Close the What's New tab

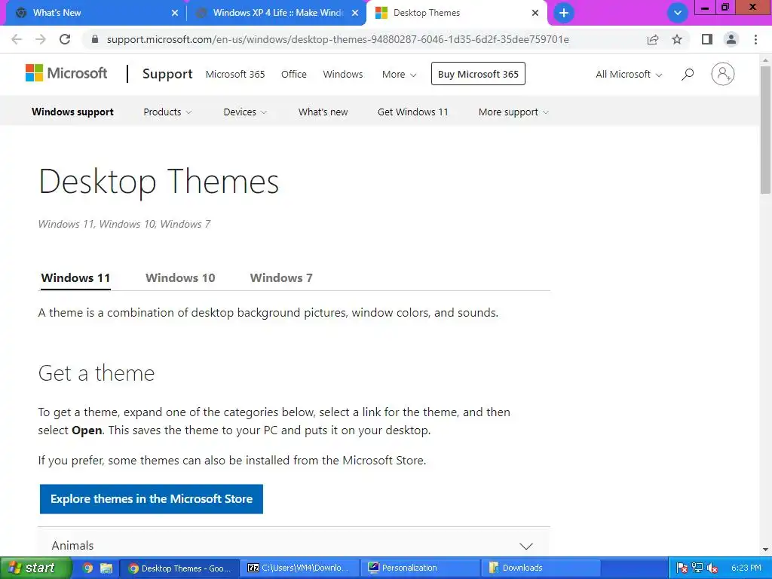[175, 13]
